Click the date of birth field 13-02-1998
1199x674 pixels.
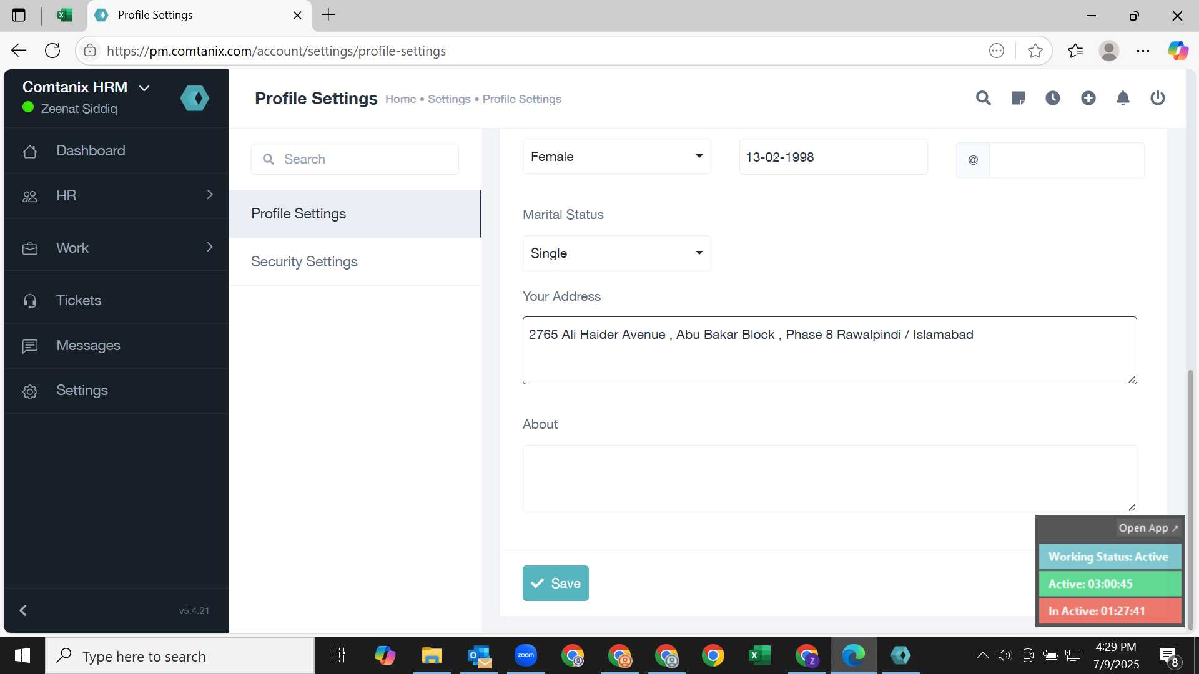tap(833, 157)
